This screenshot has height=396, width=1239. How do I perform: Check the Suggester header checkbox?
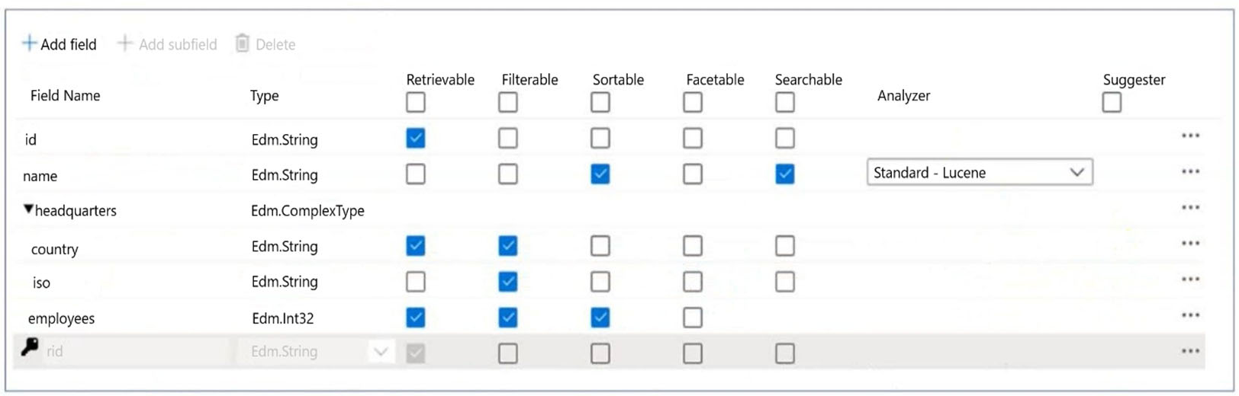[1112, 102]
